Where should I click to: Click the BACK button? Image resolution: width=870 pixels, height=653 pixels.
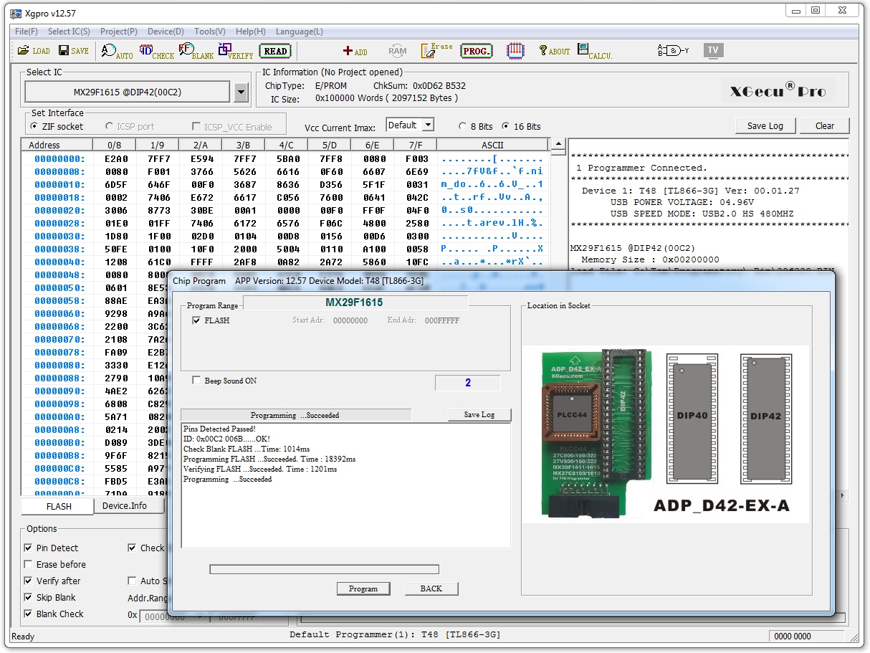(431, 588)
